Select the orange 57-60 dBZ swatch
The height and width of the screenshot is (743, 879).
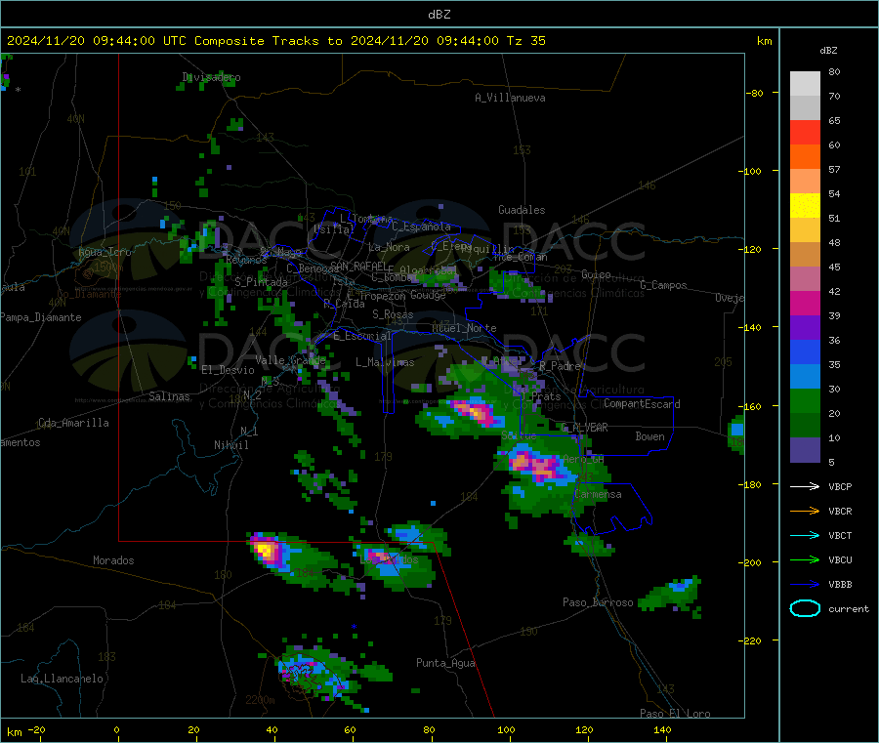[805, 157]
